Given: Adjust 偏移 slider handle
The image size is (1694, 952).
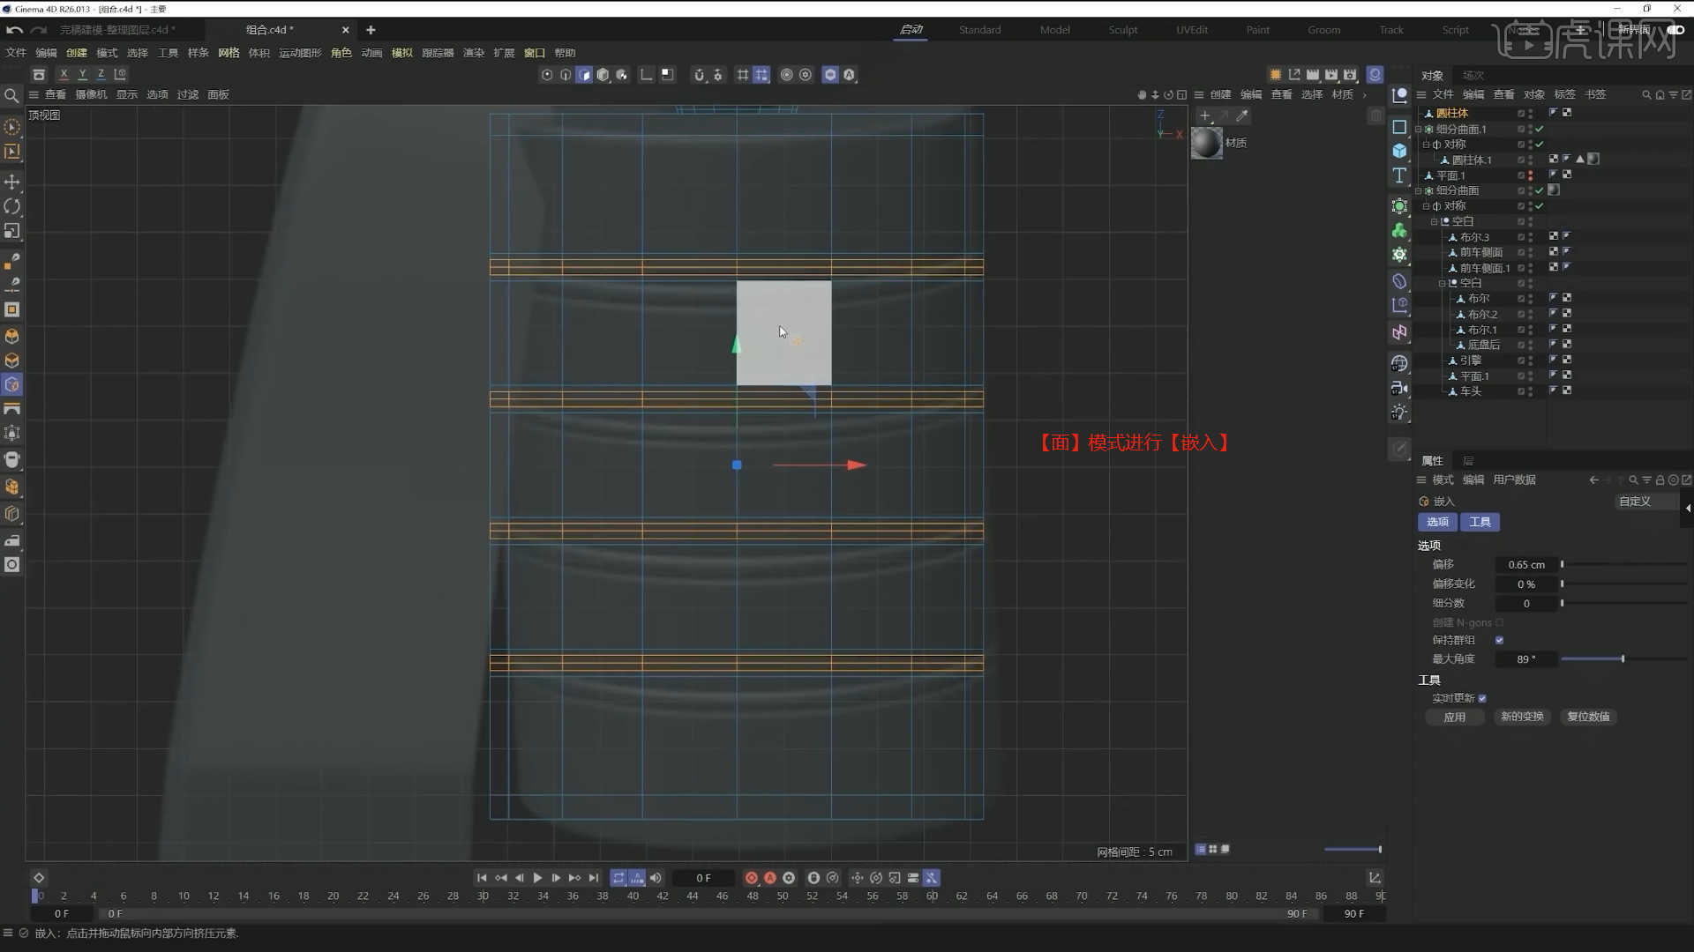Looking at the screenshot, I should coord(1562,564).
